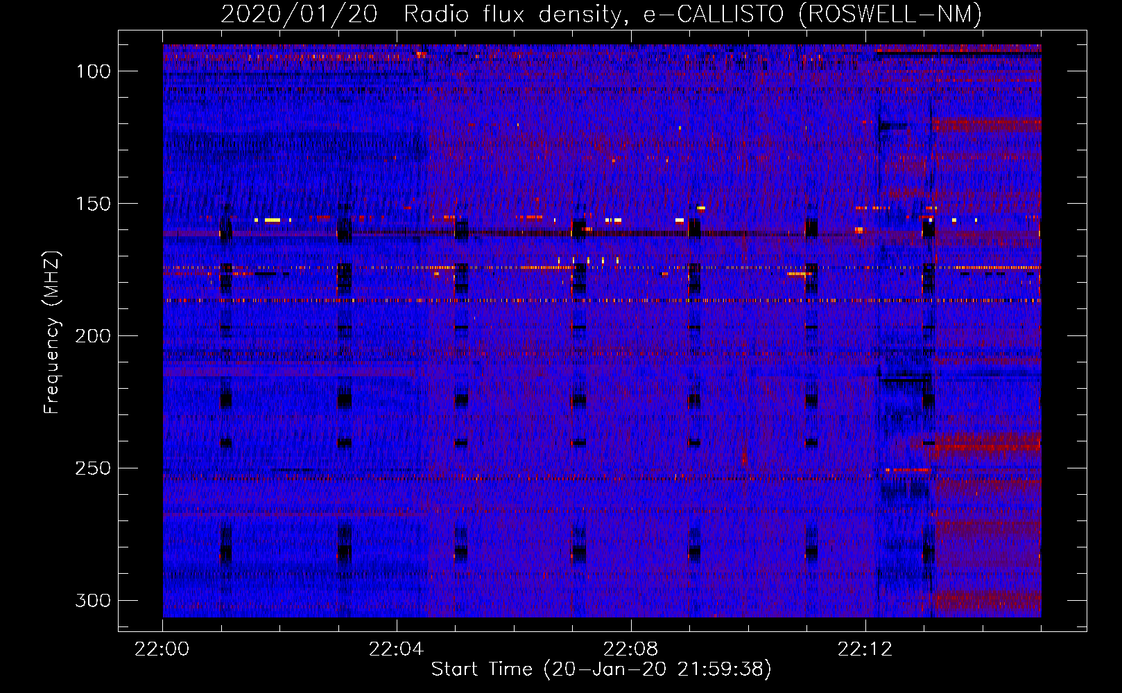Select the "22:12" time tick label
1122x693 pixels.
click(865, 649)
